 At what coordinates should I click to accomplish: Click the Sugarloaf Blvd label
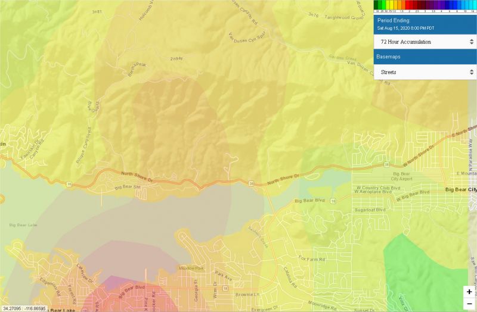(x=370, y=210)
